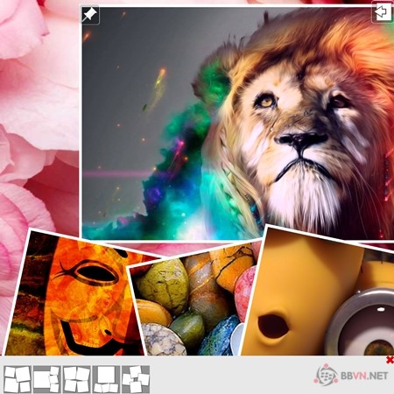Pick the fifth scattered-frames collage layout
This screenshot has width=394, height=394.
136,379
